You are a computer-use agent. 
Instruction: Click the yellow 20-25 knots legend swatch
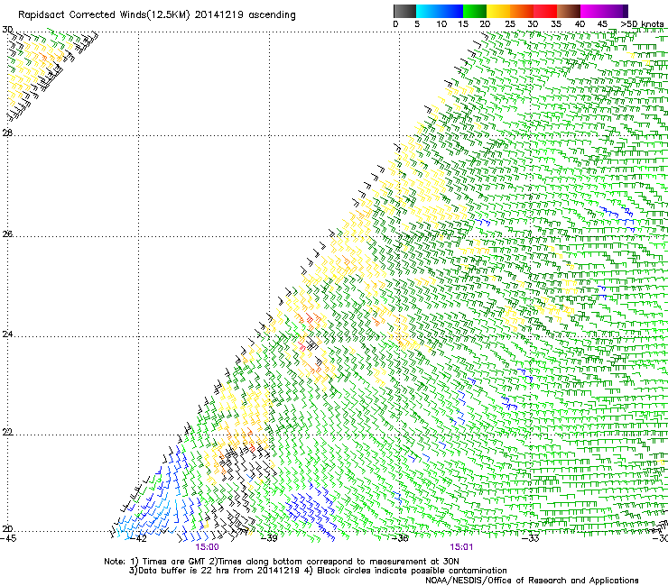click(498, 11)
